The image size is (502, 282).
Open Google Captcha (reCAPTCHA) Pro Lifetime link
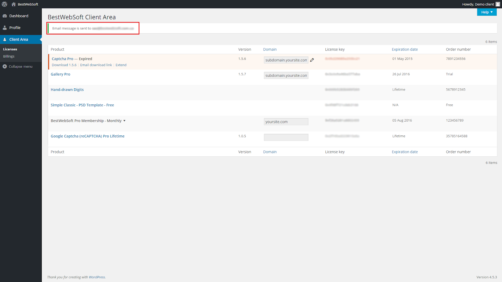click(x=88, y=136)
